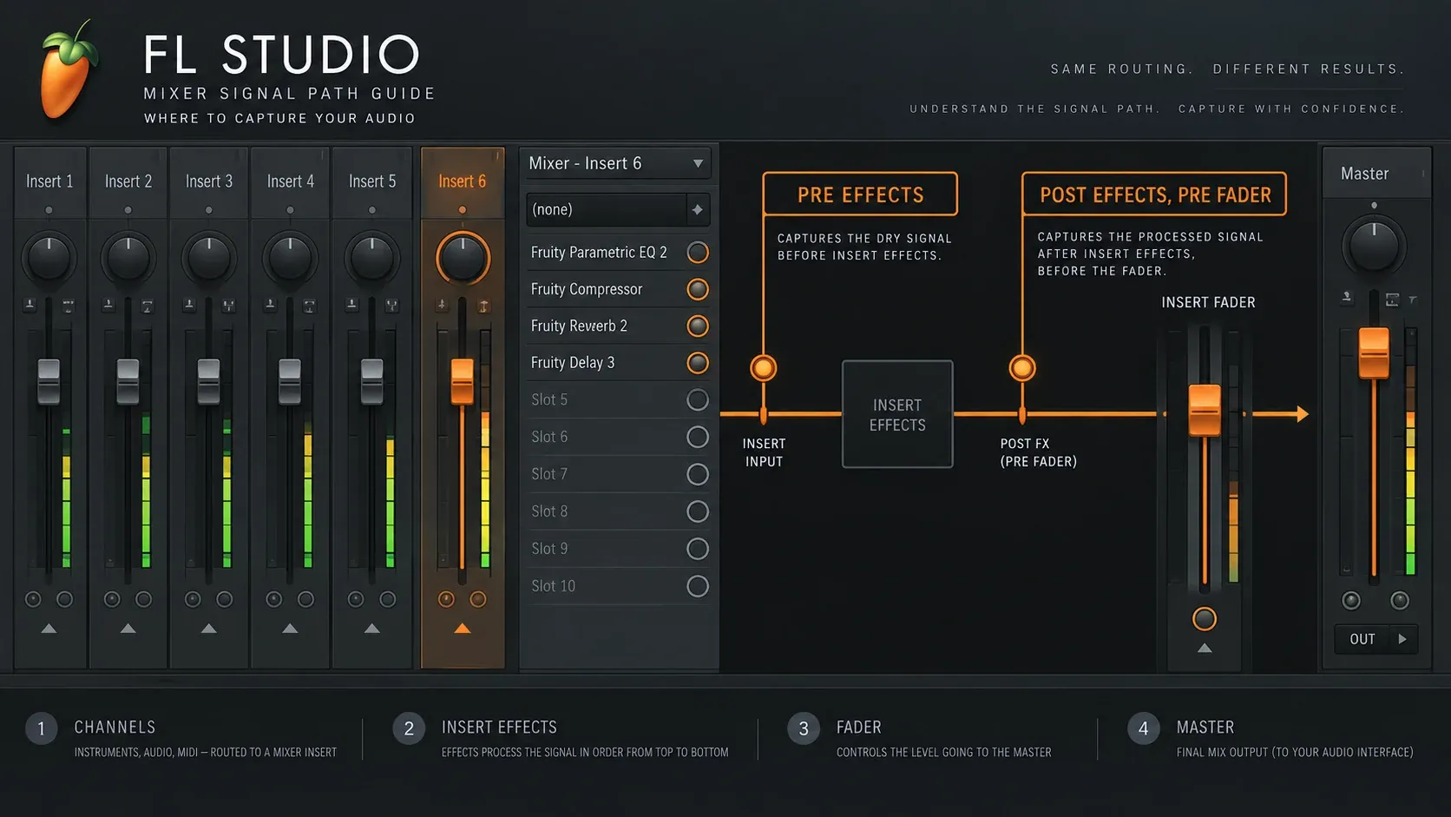Screen dimensions: 1451x817
Task: Click the right small icon under Insert 5 knob
Action: point(391,305)
